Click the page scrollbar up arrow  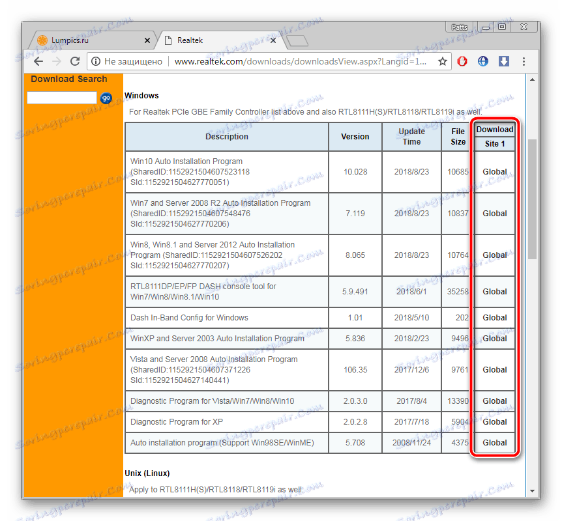click(532, 80)
